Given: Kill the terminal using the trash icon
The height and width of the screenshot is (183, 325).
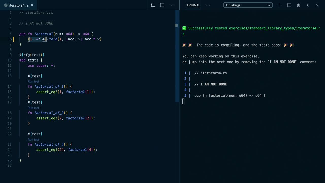Looking at the screenshot, I should [299, 5].
